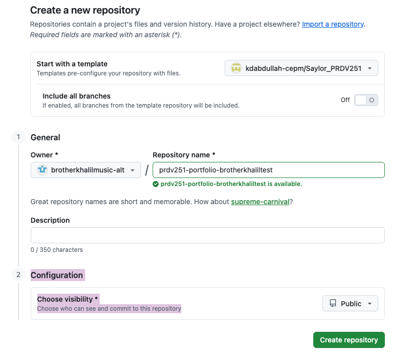Viewport: 409px width, 359px height.
Task: Click the "prdv251-portfolio-brotherkhaliltest is available." message
Action: (x=231, y=184)
